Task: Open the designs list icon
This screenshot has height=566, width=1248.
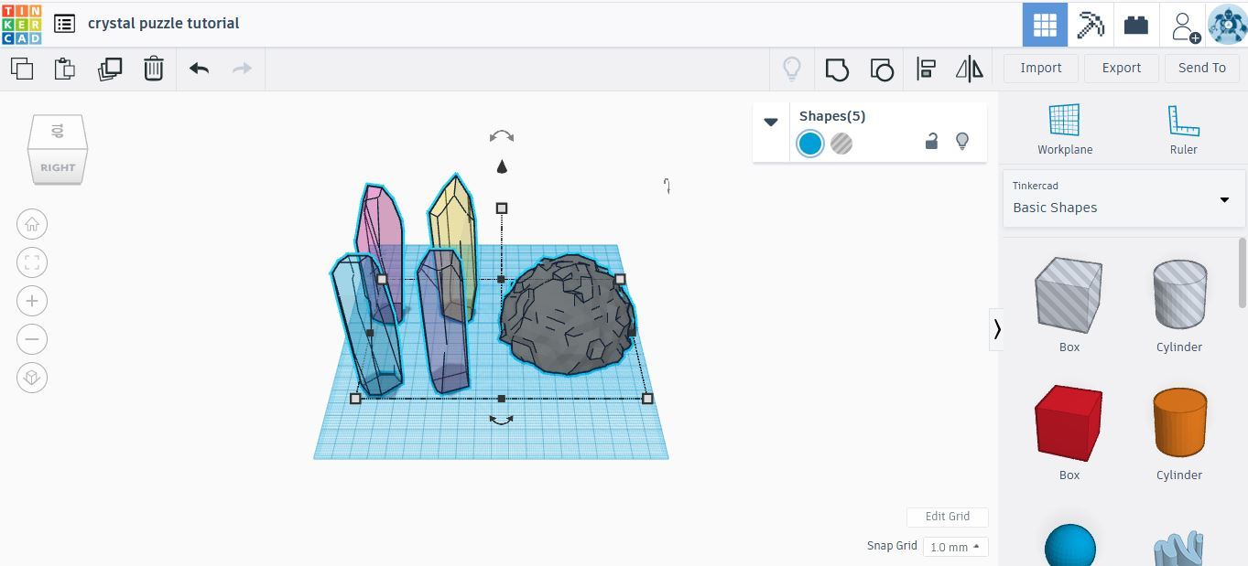Action: point(64,24)
